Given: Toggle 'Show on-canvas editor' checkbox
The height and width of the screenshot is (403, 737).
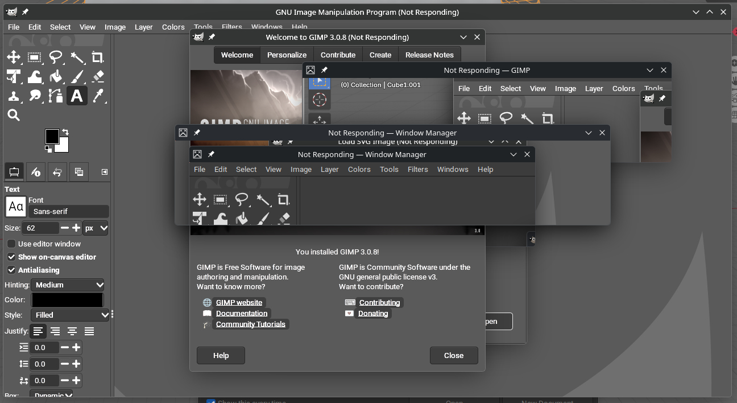Looking at the screenshot, I should tap(11, 257).
